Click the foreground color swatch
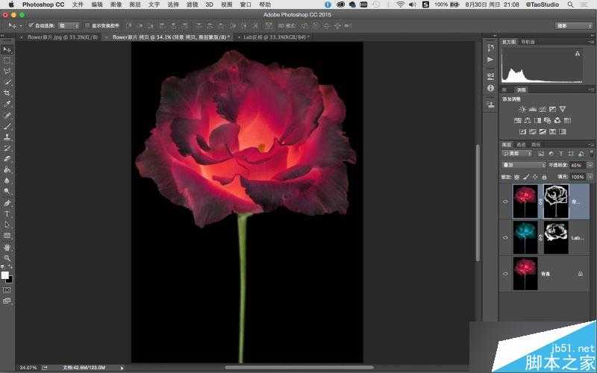 click(5, 275)
